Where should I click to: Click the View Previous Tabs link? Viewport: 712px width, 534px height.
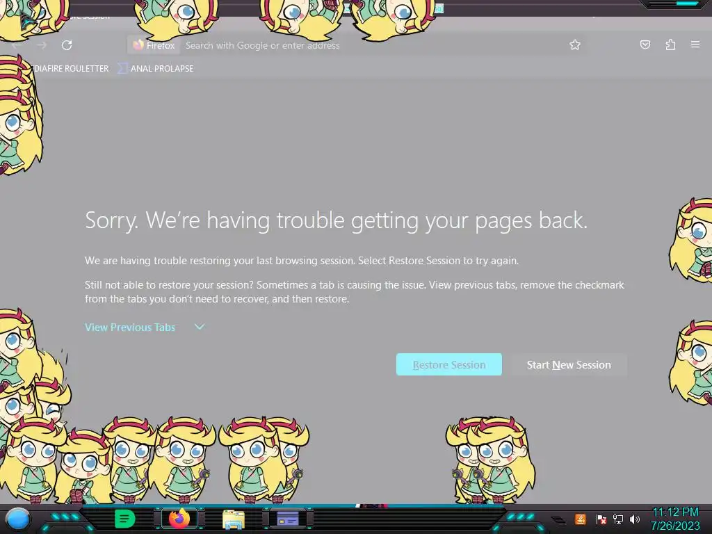pyautogui.click(x=130, y=327)
